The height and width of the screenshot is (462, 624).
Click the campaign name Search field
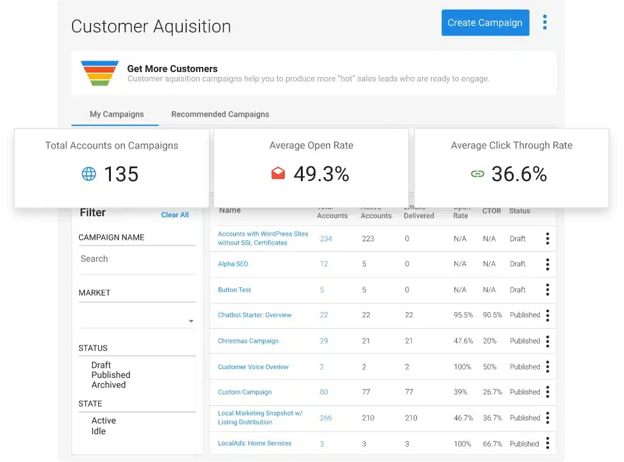pyautogui.click(x=136, y=259)
